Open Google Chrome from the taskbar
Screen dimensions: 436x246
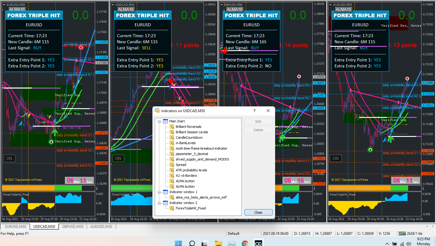(x=245, y=243)
